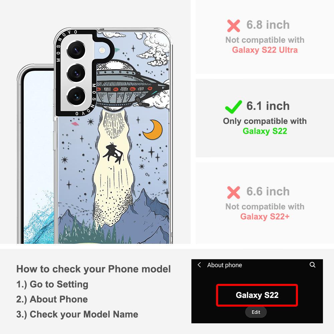Image resolution: width=334 pixels, height=334 pixels.
Task: Click the red X next to 6.6 inch
Action: click(233, 192)
